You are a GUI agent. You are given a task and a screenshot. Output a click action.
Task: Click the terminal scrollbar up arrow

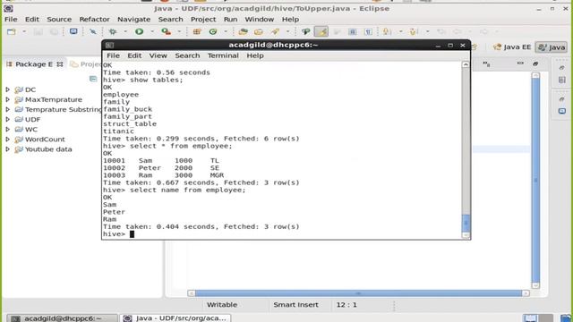466,64
